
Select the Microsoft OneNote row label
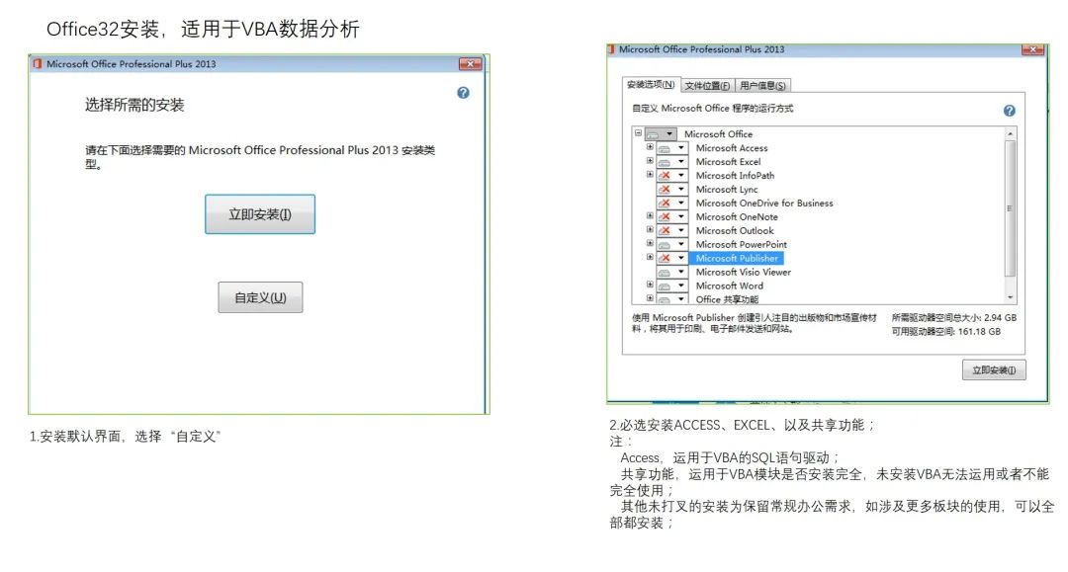pyautogui.click(x=737, y=217)
